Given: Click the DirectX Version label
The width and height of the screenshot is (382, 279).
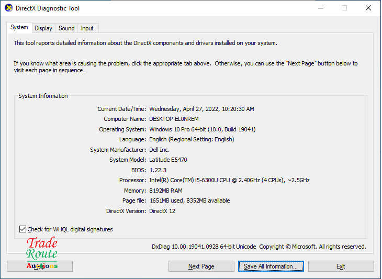Looking at the screenshot, I should [x=126, y=211].
